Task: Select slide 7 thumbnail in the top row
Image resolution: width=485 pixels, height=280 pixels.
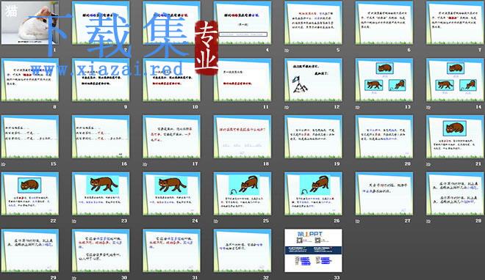Action: click(455, 23)
